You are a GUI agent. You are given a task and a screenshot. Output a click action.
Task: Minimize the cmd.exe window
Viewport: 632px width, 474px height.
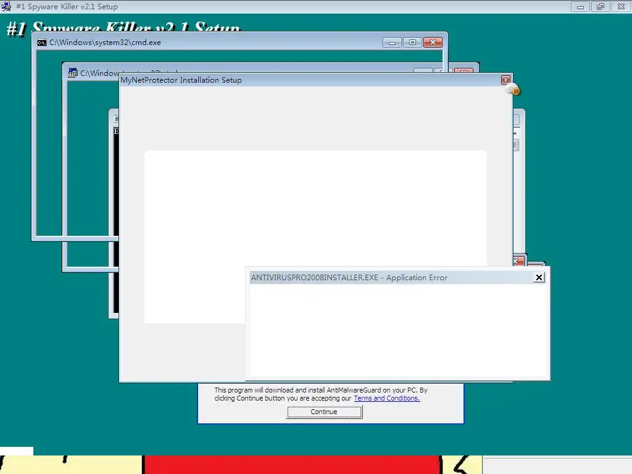(x=392, y=43)
